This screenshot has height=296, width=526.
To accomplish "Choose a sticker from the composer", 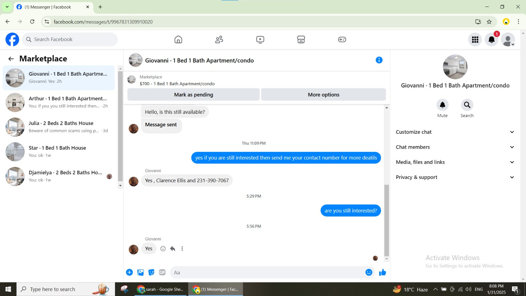I will point(152,272).
